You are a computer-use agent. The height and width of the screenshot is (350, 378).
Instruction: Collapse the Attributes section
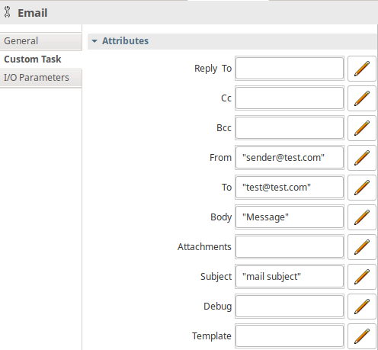click(94, 41)
